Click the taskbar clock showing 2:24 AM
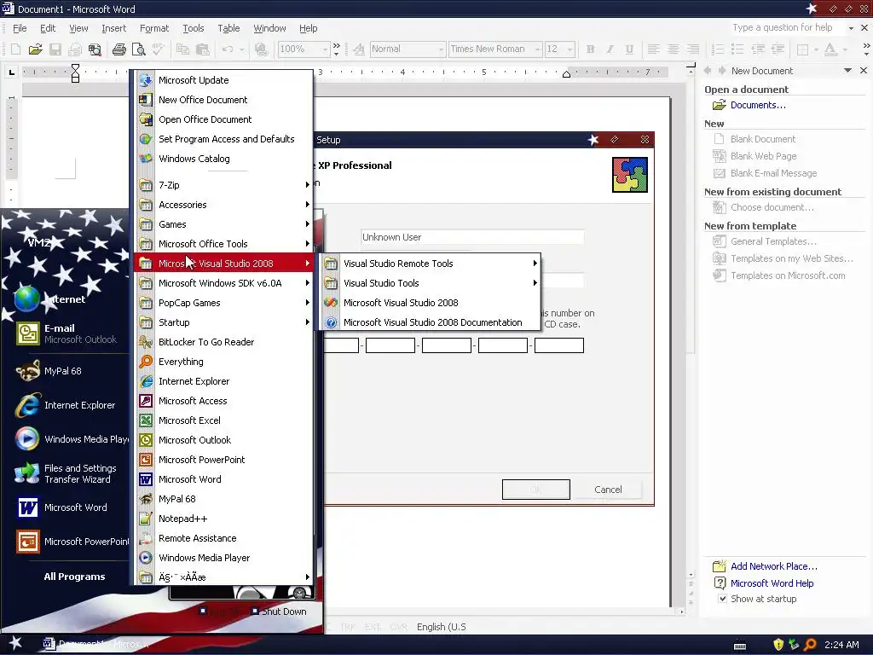873x655 pixels. pyautogui.click(x=841, y=645)
